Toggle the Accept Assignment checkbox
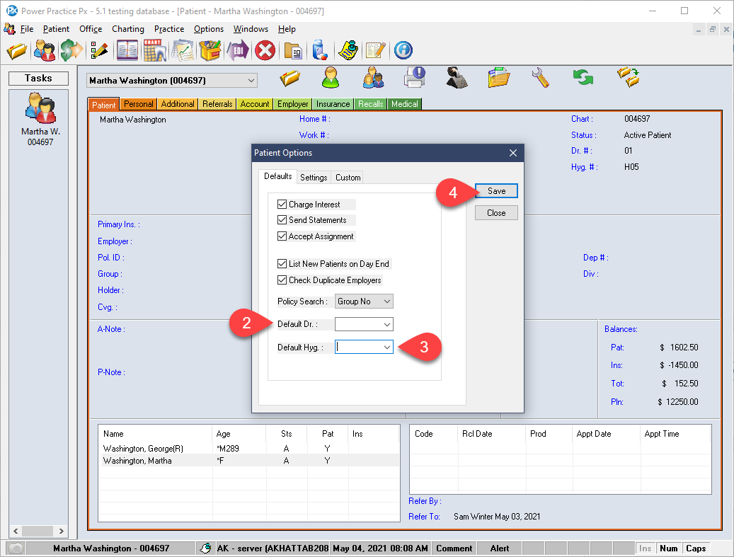The width and height of the screenshot is (734, 557). click(x=282, y=236)
